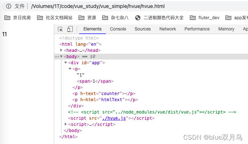Select the closing /body tag line
The height and width of the screenshot is (144, 248).
(73, 131)
